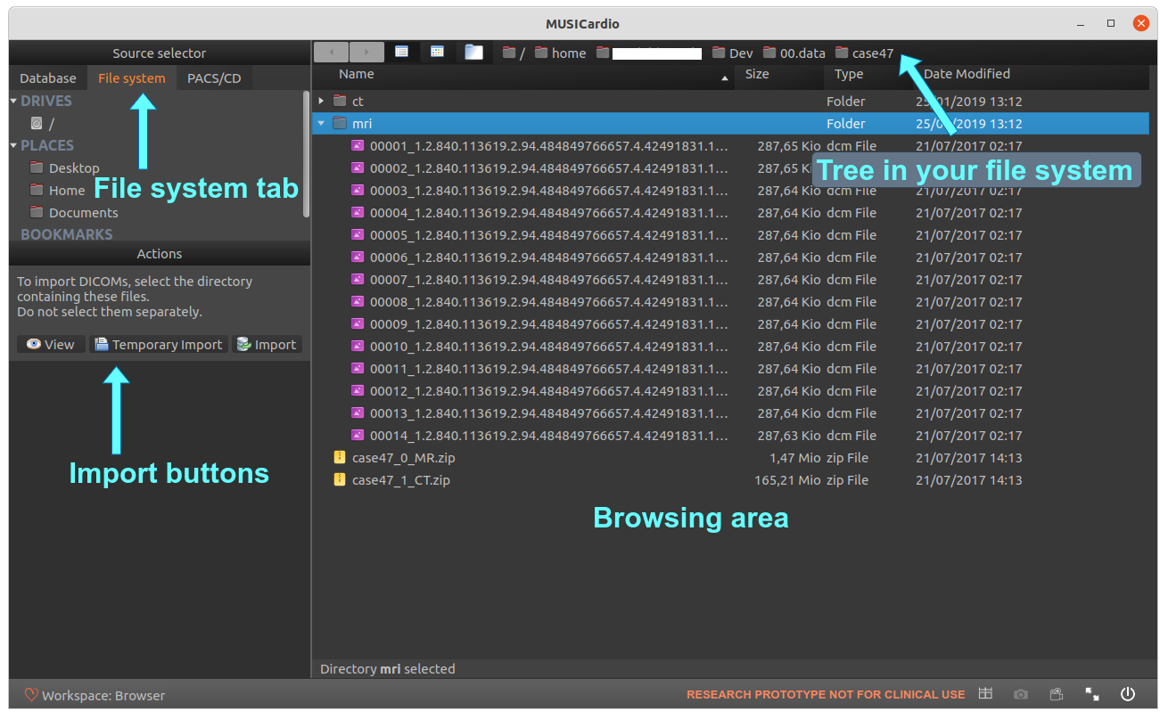Switch file browser to detail view icon

click(x=437, y=52)
